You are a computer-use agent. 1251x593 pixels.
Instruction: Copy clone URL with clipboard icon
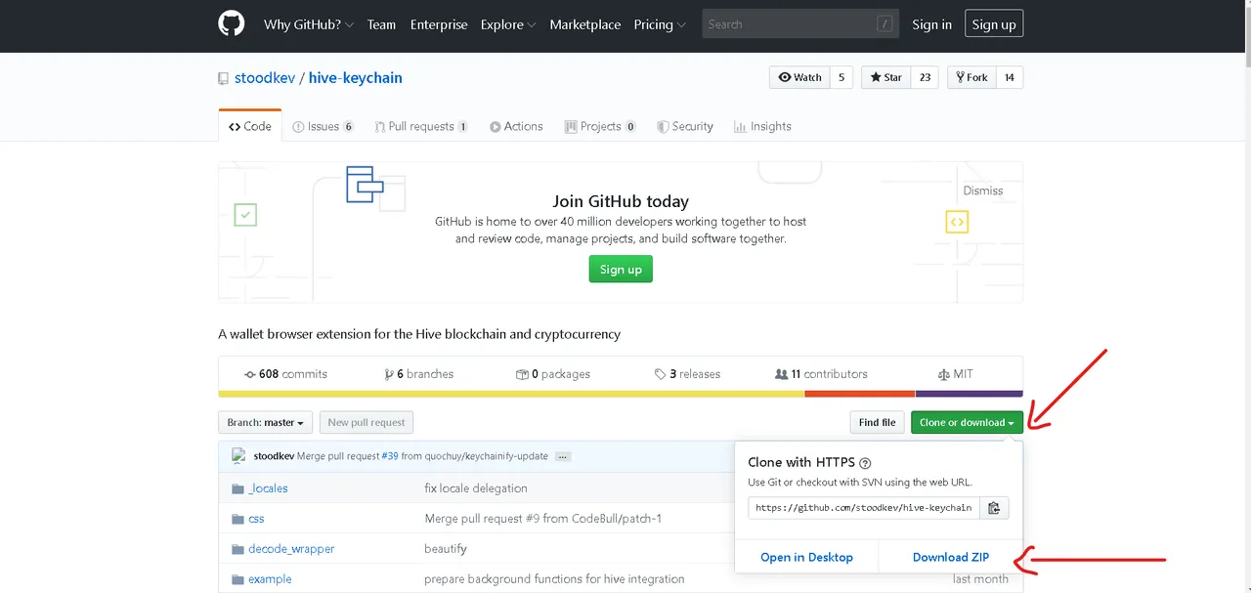(994, 508)
